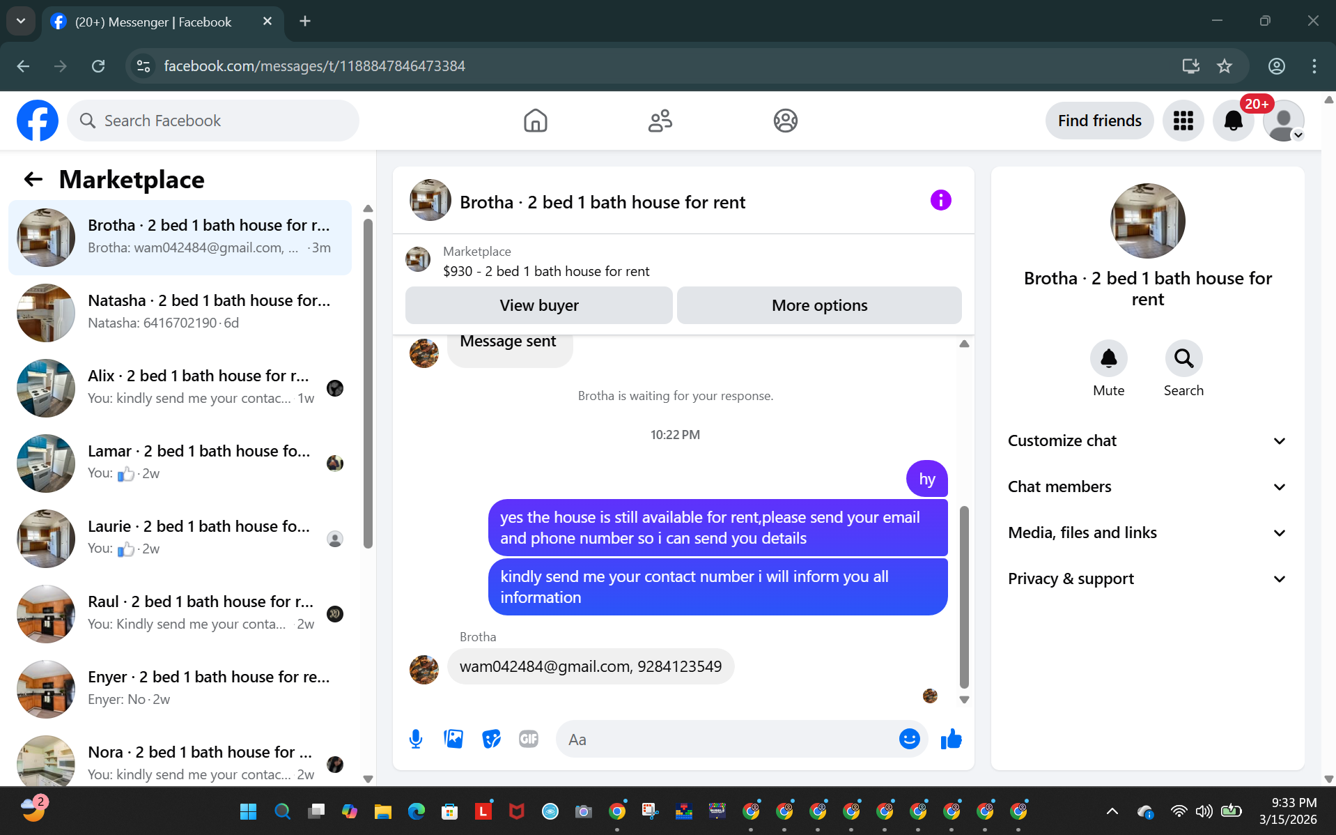
Task: Click the Messenger browser tab
Action: click(163, 22)
